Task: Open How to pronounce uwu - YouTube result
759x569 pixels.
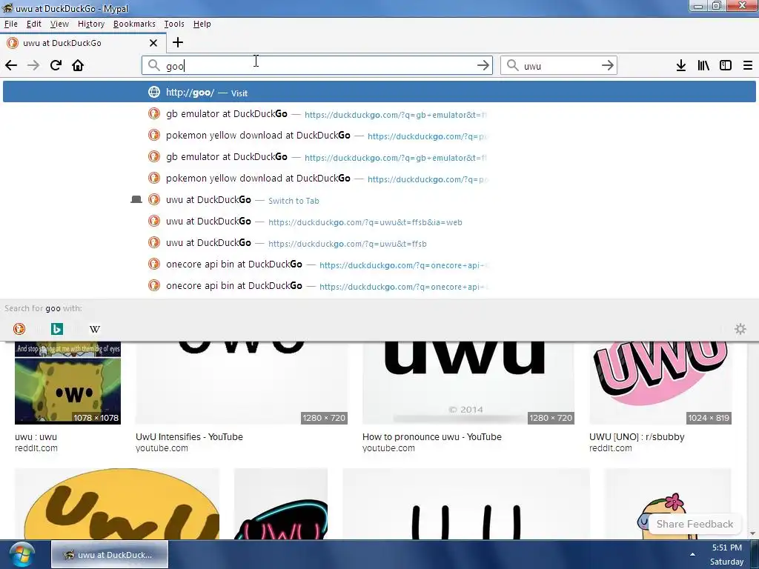Action: pyautogui.click(x=432, y=437)
